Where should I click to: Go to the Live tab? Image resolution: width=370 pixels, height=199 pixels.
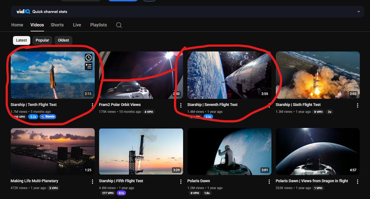pyautogui.click(x=77, y=25)
